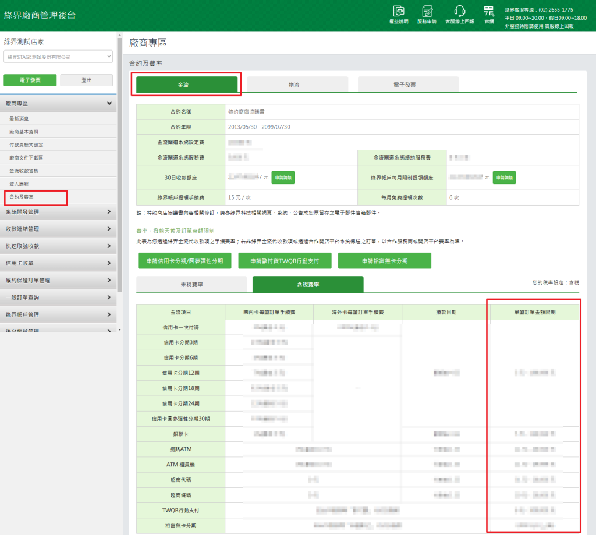The width and height of the screenshot is (596, 535).
Task: Expand the 信用卡收單 section
Action: [x=58, y=263]
